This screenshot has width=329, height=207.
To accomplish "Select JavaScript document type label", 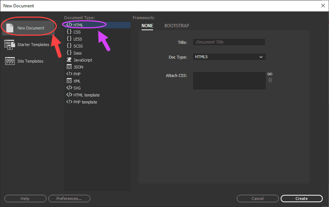I will pos(83,60).
